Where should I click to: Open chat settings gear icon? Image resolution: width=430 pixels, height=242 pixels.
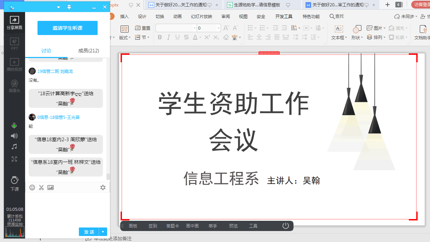click(103, 188)
